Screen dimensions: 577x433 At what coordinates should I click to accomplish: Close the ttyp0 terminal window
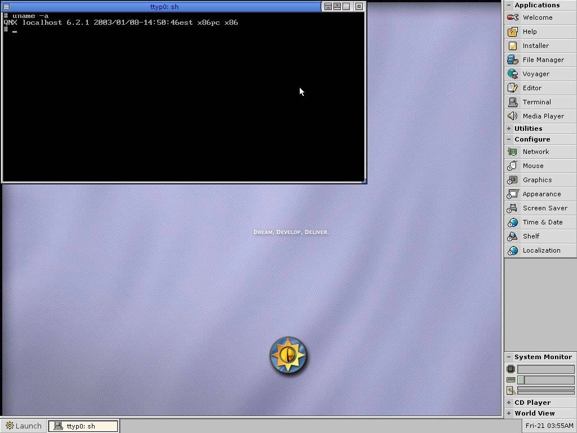tap(359, 6)
